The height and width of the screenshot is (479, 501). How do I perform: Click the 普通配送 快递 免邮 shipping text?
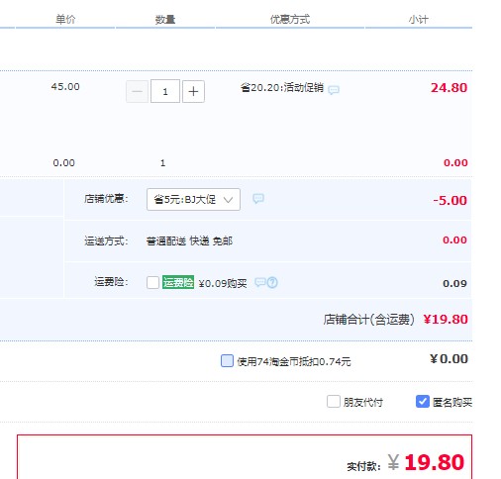[x=189, y=241]
